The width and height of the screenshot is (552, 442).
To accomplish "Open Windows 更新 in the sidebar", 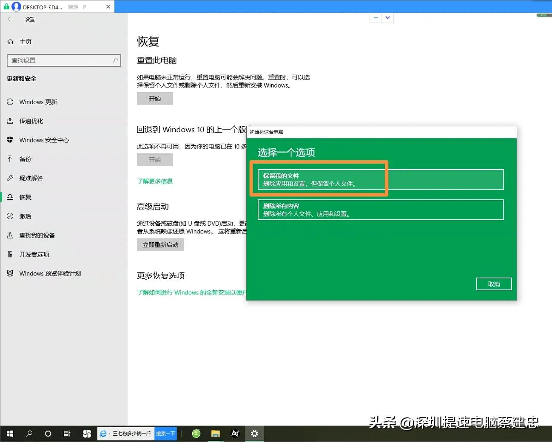I will [x=38, y=102].
